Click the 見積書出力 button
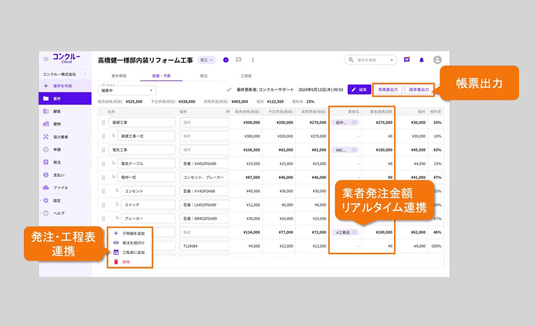This screenshot has height=326, width=535. (x=388, y=89)
